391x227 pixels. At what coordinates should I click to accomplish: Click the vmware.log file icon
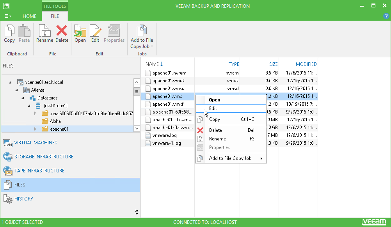[x=148, y=136]
